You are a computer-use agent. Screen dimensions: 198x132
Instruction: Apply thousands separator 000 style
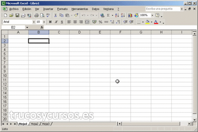click(106, 22)
